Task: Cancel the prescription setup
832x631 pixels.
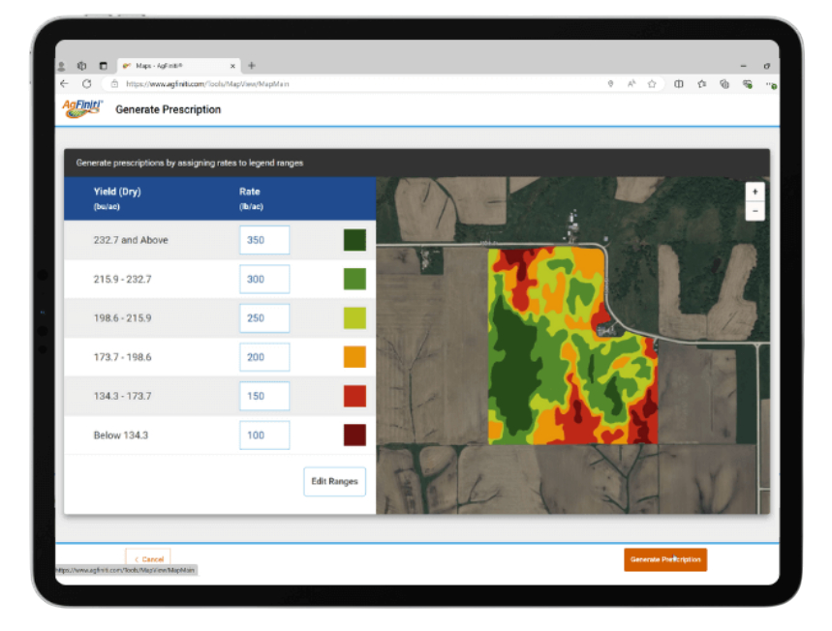Action: (x=148, y=559)
